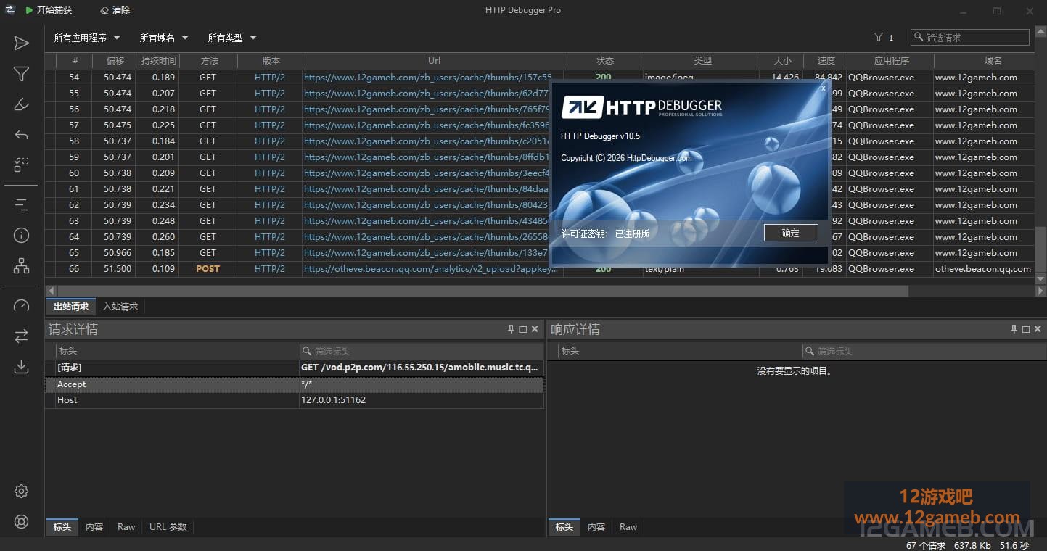Select response panel Raw tab
The height and width of the screenshot is (551, 1047).
[x=628, y=527]
